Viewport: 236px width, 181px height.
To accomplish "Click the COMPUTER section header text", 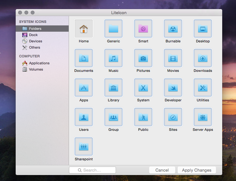I will tap(29, 56).
